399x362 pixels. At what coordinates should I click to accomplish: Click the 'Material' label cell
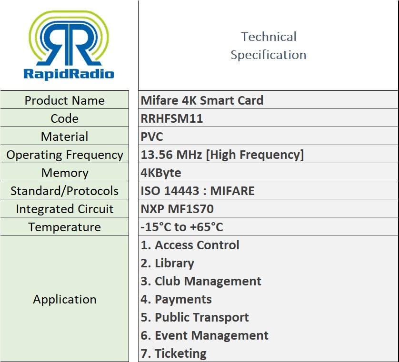click(65, 136)
